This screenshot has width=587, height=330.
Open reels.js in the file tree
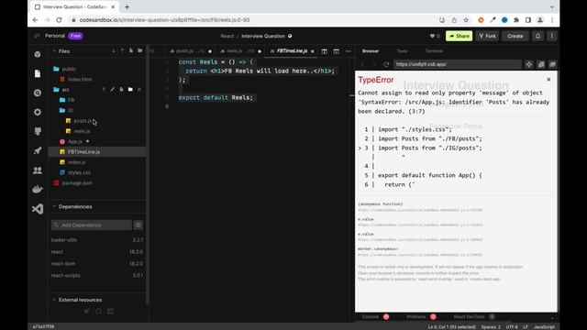tap(82, 131)
